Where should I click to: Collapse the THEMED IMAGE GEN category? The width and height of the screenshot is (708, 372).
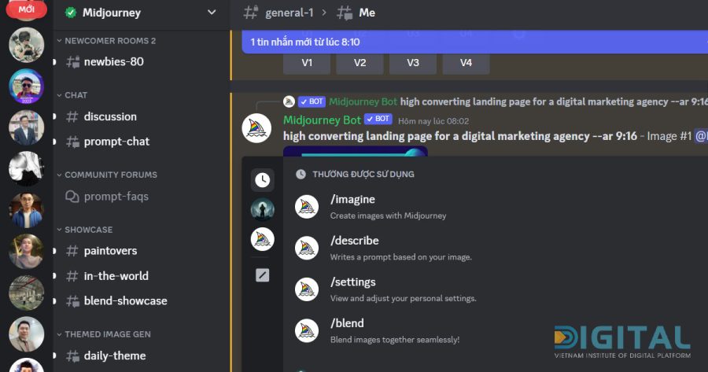104,334
